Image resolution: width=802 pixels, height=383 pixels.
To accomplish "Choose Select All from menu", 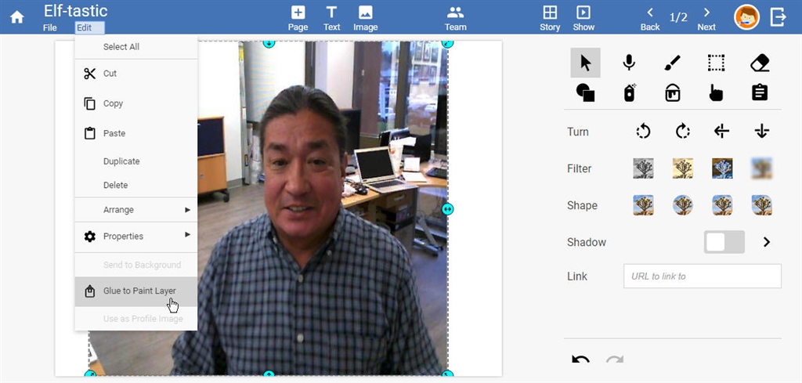I will click(x=136, y=46).
